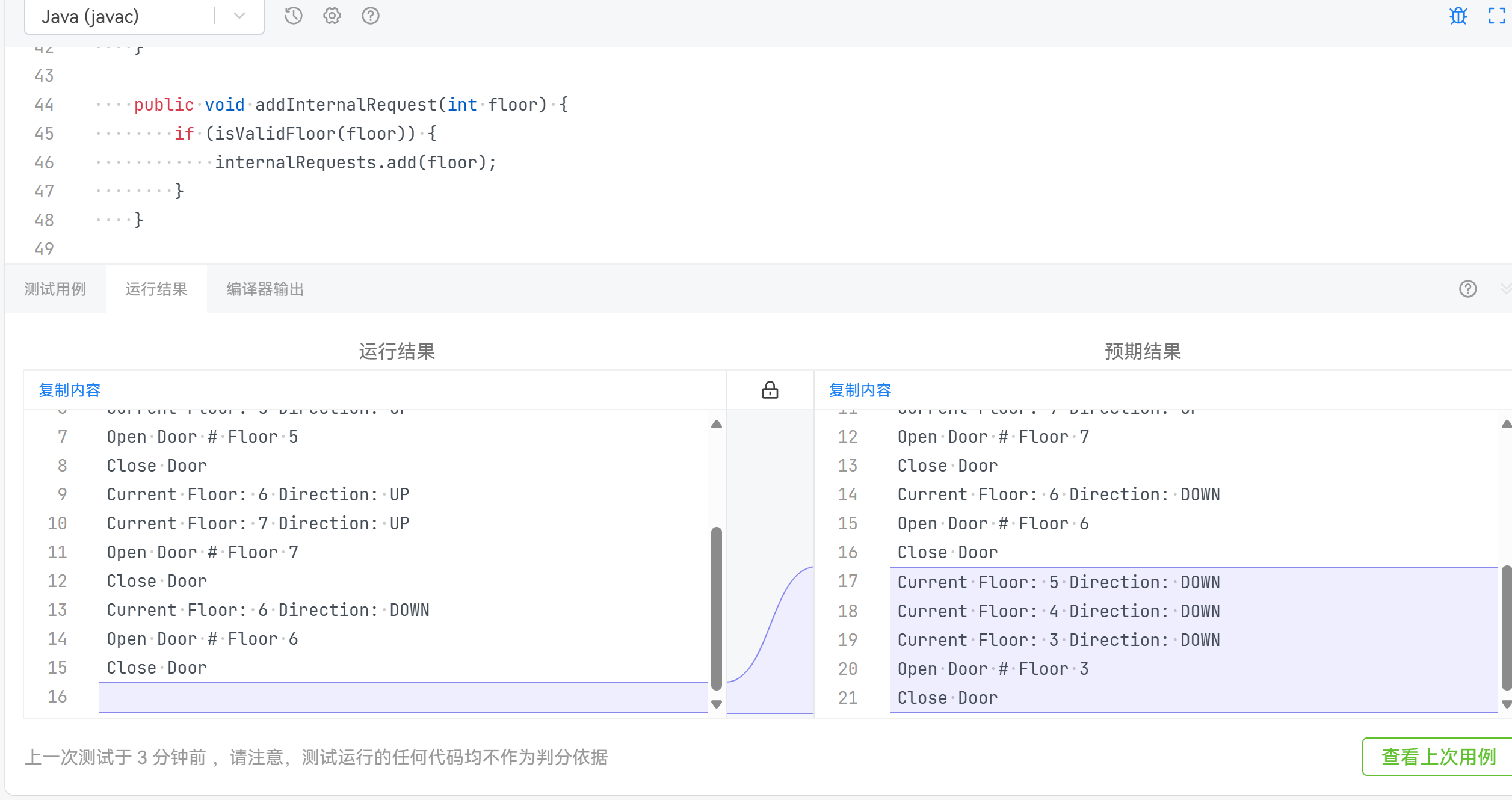This screenshot has width=1512, height=800.
Task: Click language selector chevron arrow
Action: tap(239, 16)
